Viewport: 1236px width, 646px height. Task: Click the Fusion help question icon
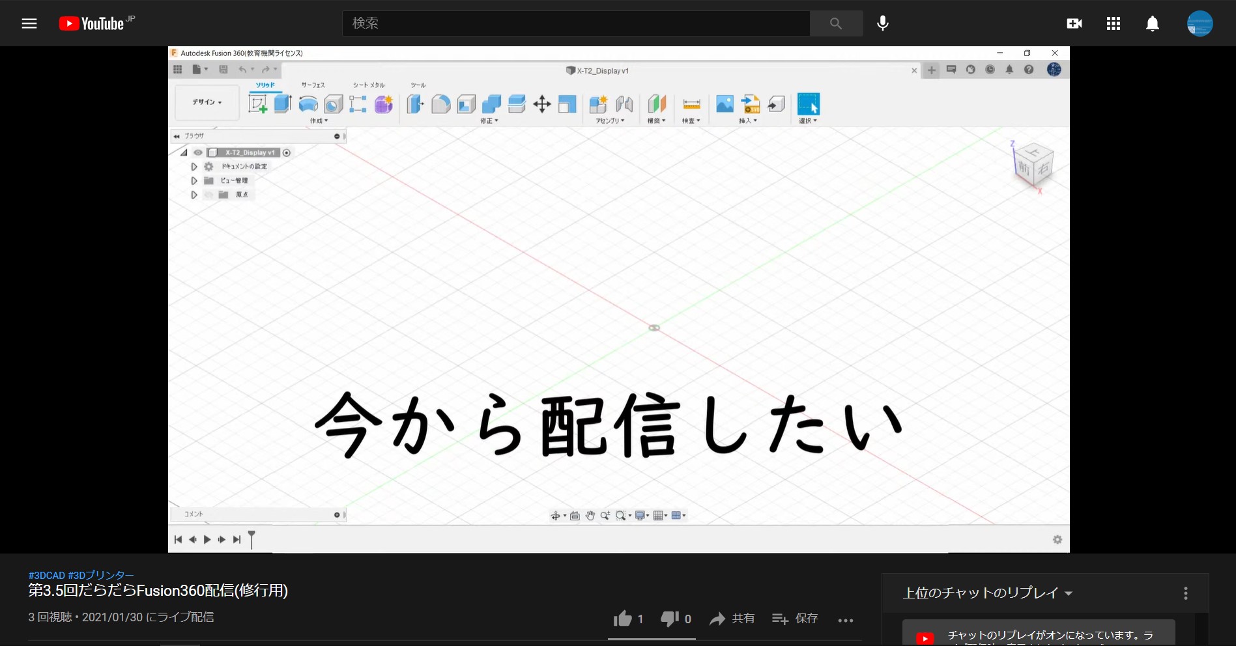pyautogui.click(x=1029, y=70)
